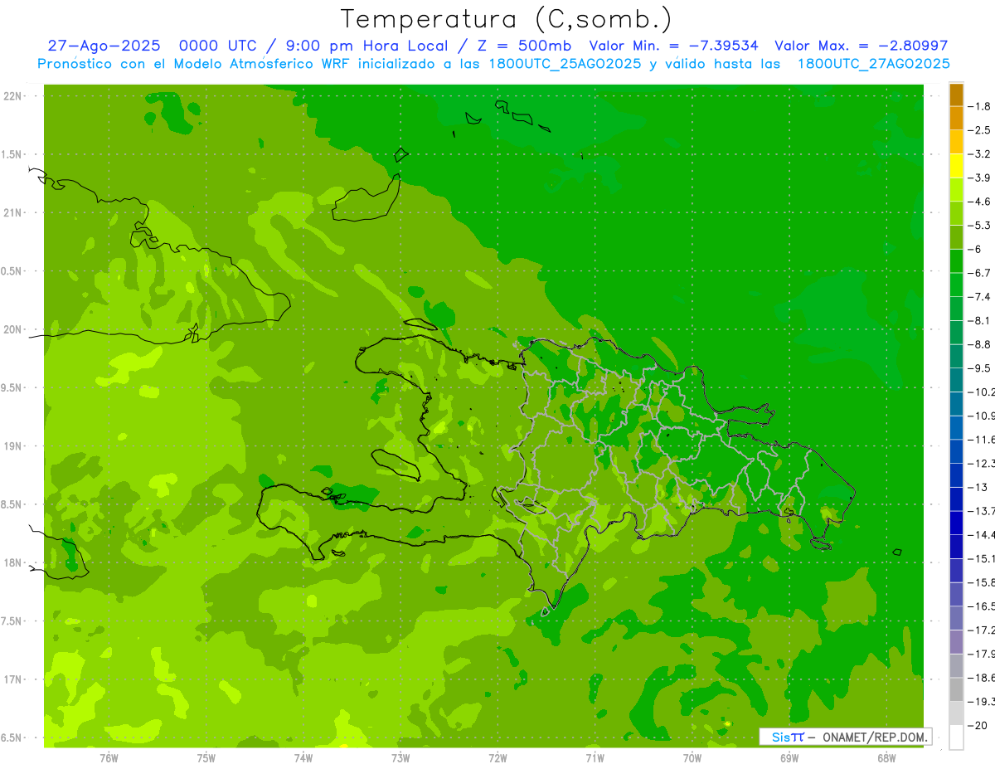Click the '73W' longitude label

400,757
